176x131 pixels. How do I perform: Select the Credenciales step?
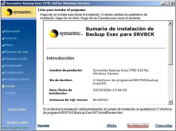point(13,65)
